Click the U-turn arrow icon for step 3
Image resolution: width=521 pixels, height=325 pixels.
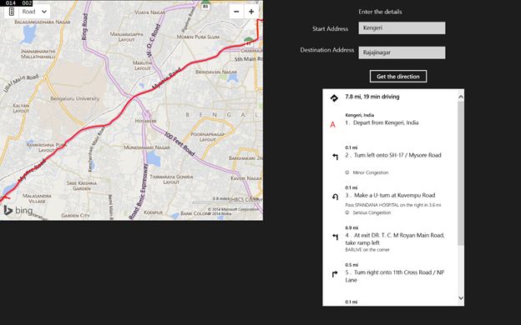[336, 197]
